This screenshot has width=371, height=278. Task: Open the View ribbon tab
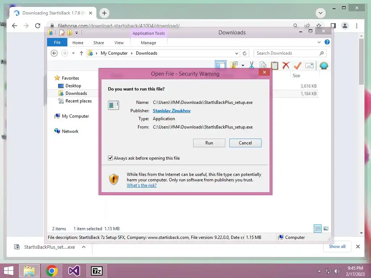coord(119,43)
